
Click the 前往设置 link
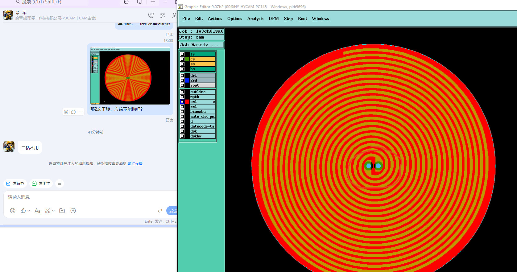pyautogui.click(x=135, y=164)
